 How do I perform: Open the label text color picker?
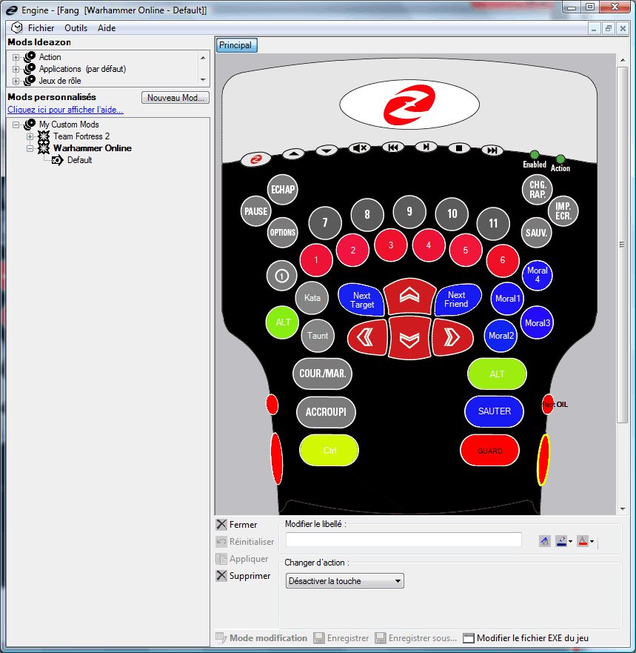click(x=583, y=541)
